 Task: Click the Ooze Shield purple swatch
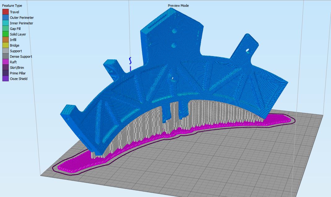click(5, 79)
